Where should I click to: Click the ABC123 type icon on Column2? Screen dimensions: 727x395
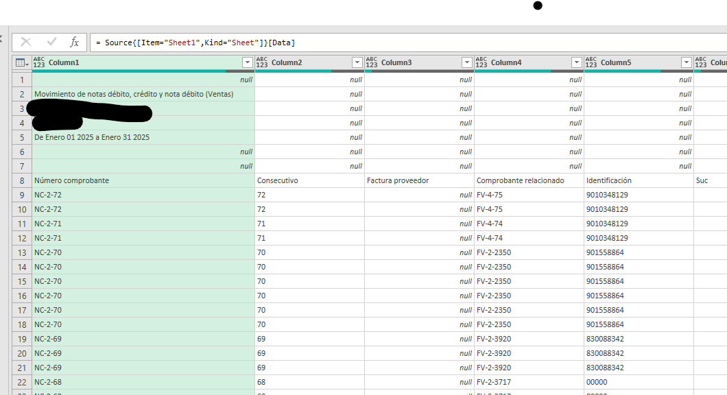[261, 62]
